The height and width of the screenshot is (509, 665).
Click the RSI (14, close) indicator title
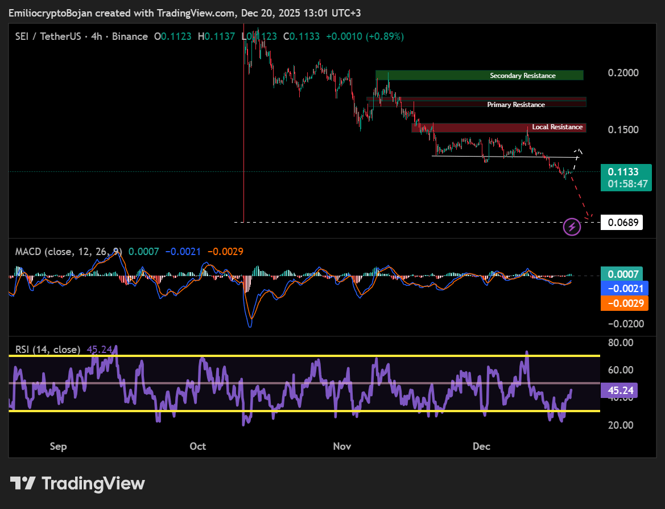point(48,350)
